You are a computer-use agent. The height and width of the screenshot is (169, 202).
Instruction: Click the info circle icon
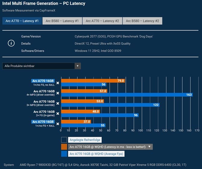point(11,43)
